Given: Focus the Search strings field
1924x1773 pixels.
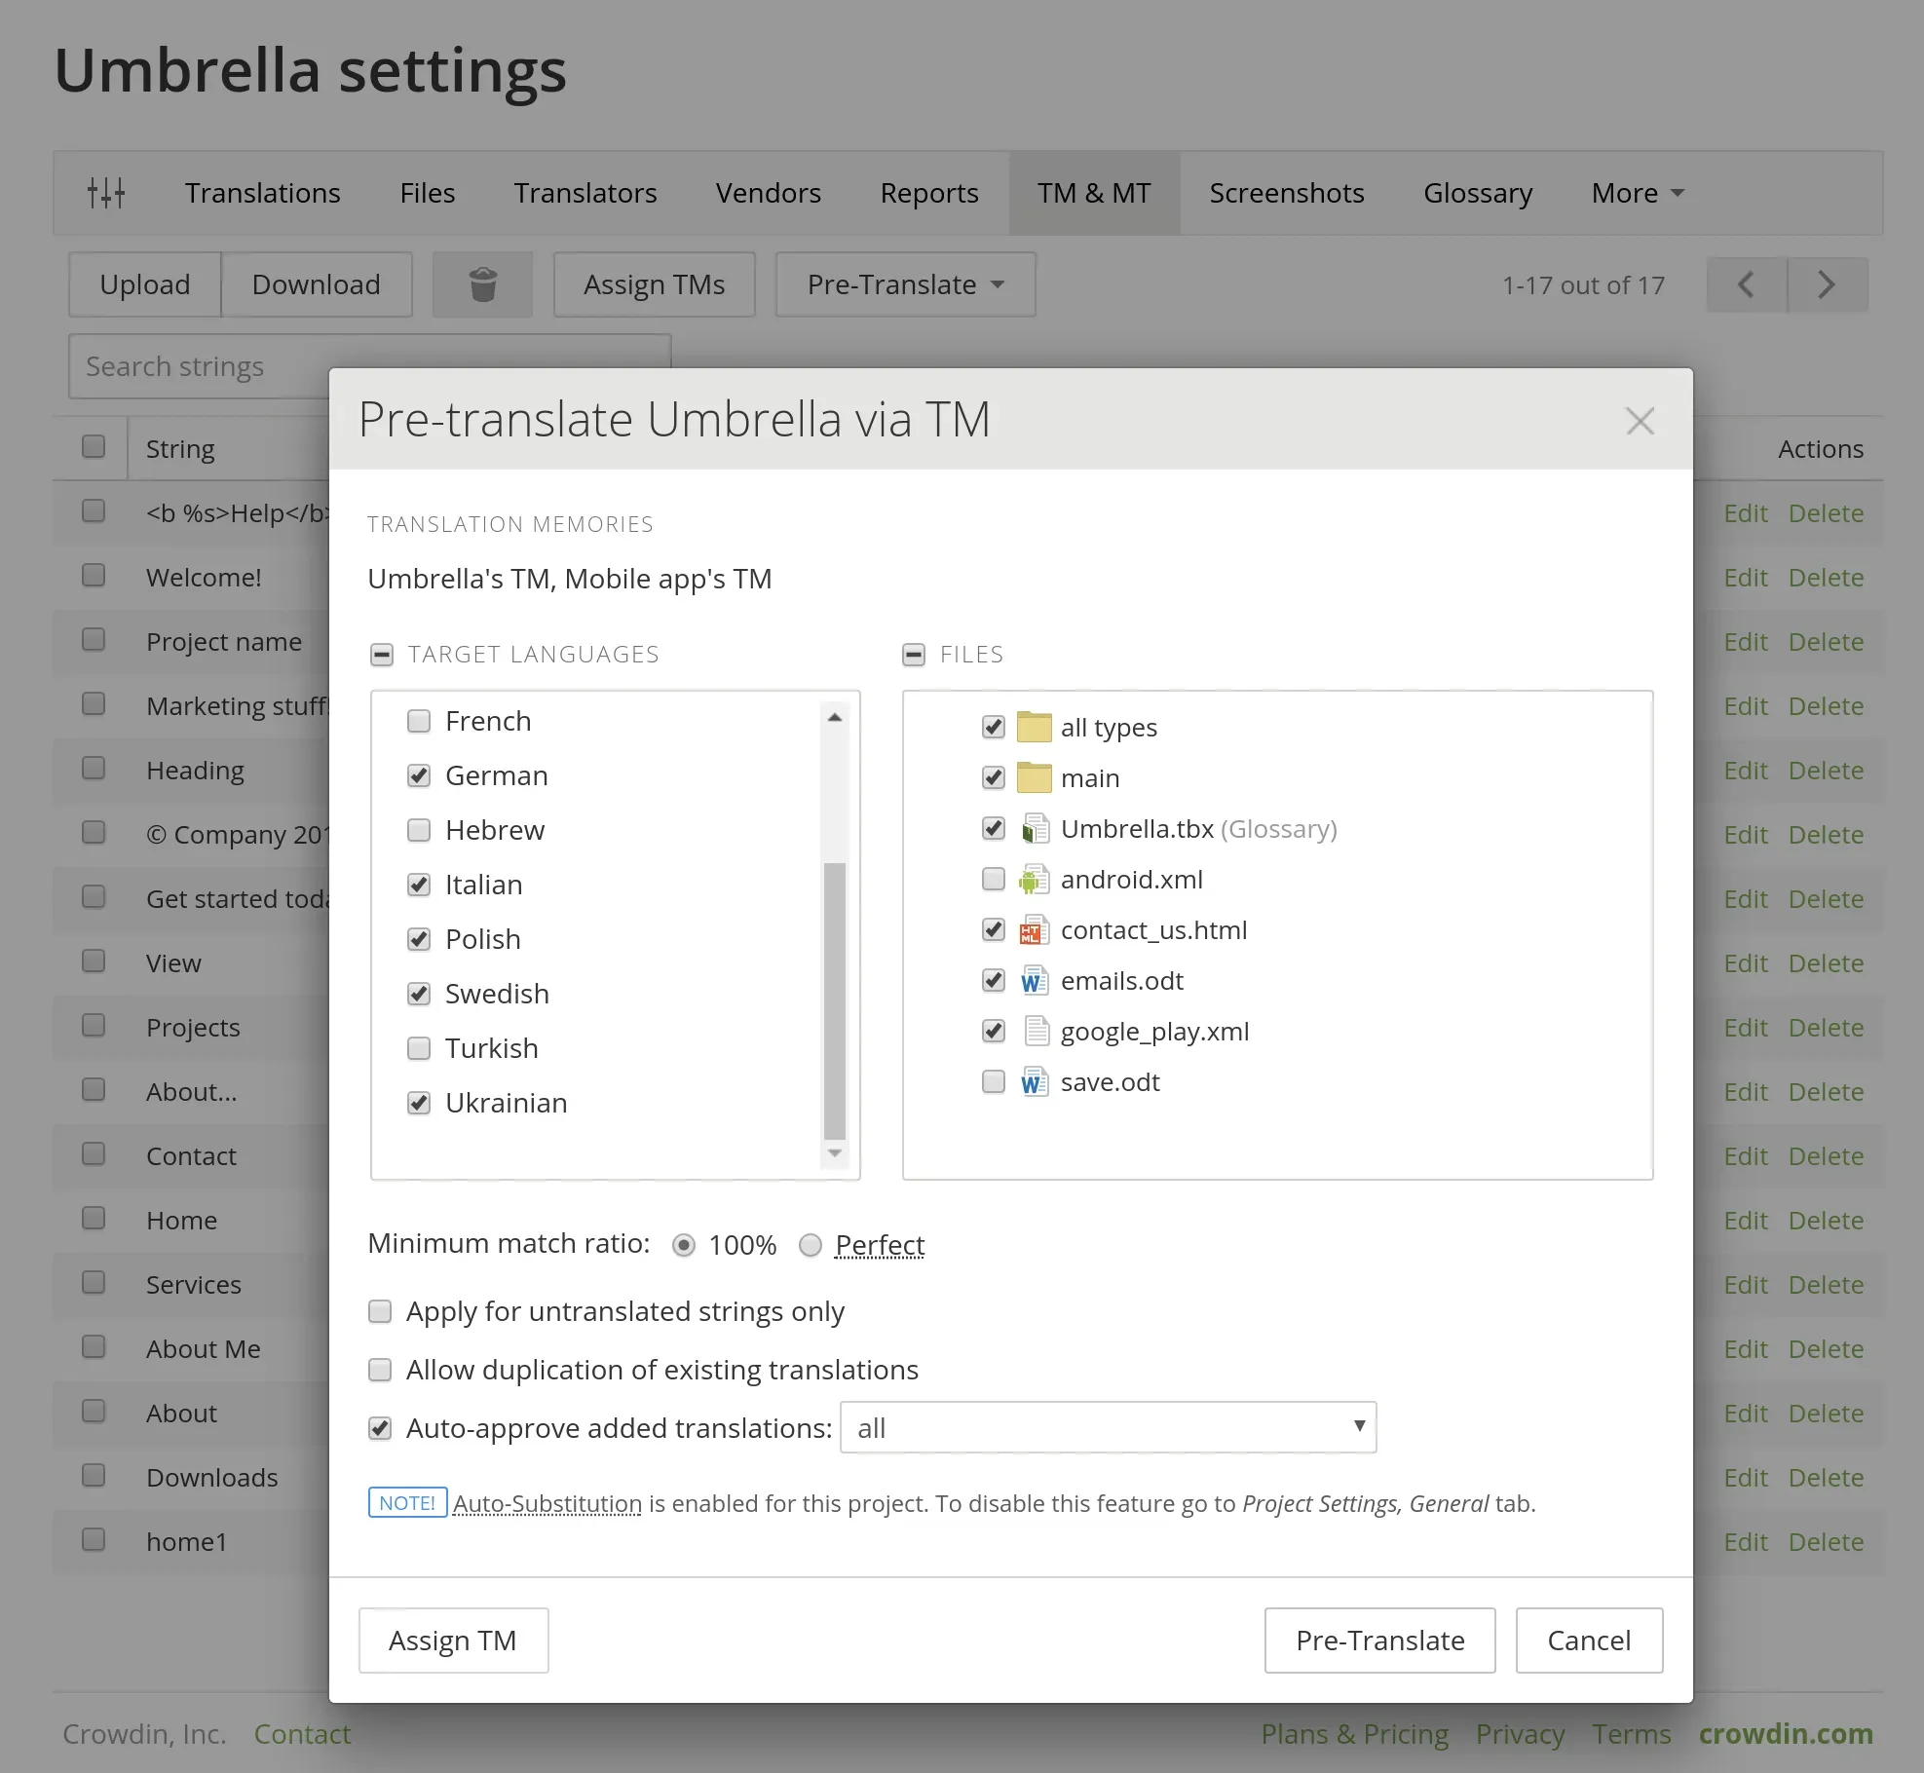Looking at the screenshot, I should coord(370,366).
